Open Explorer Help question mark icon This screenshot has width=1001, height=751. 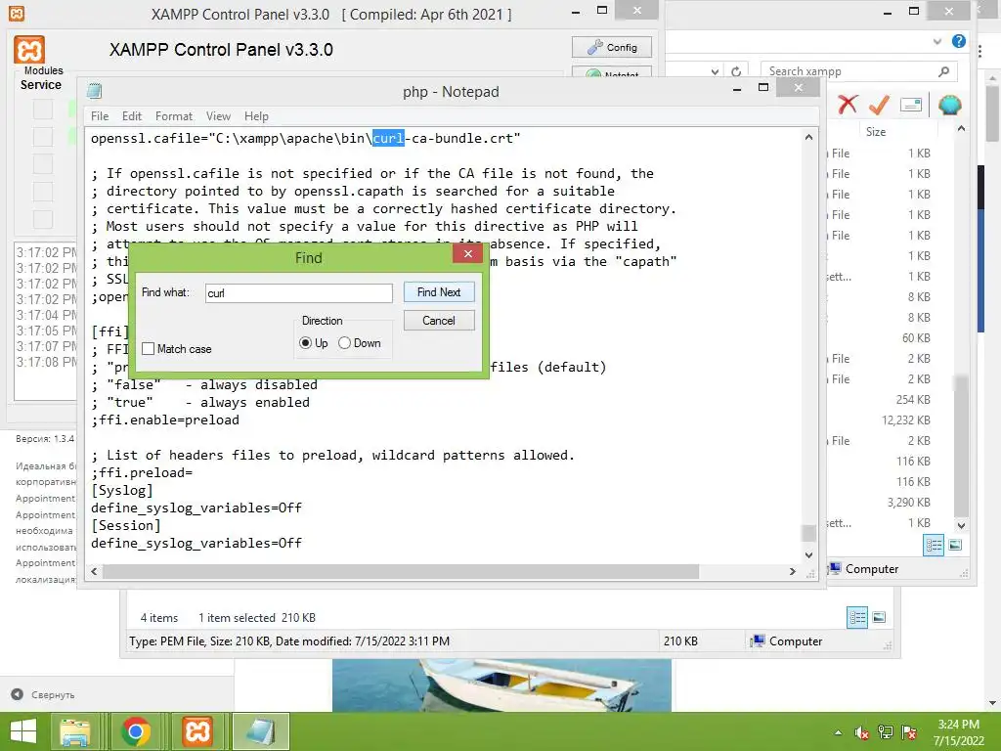tap(958, 41)
